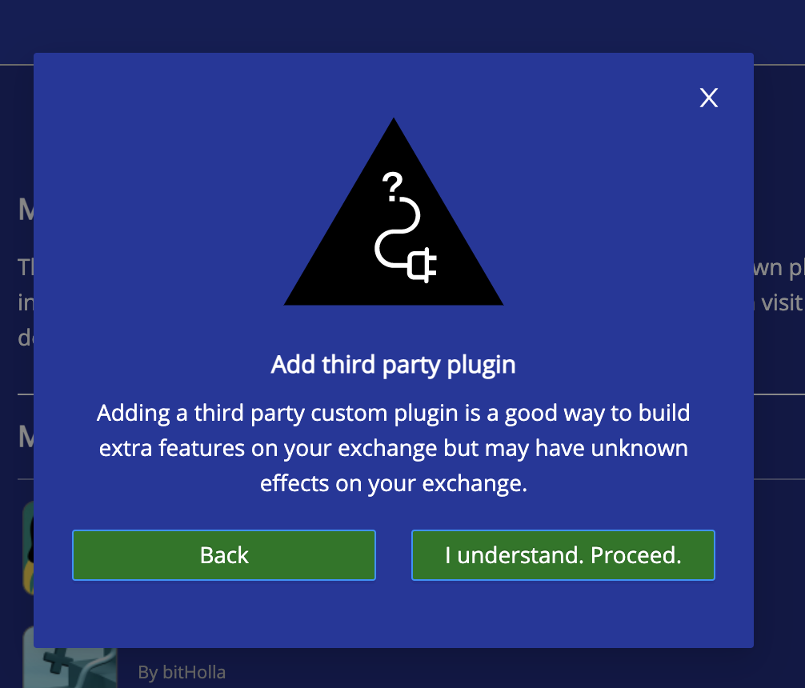Image resolution: width=805 pixels, height=688 pixels.
Task: Click the partially hidden 'visit' text
Action: tap(782, 303)
